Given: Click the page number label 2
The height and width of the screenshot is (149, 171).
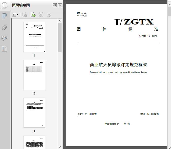Looking at the screenshot, I should tap(34, 93).
